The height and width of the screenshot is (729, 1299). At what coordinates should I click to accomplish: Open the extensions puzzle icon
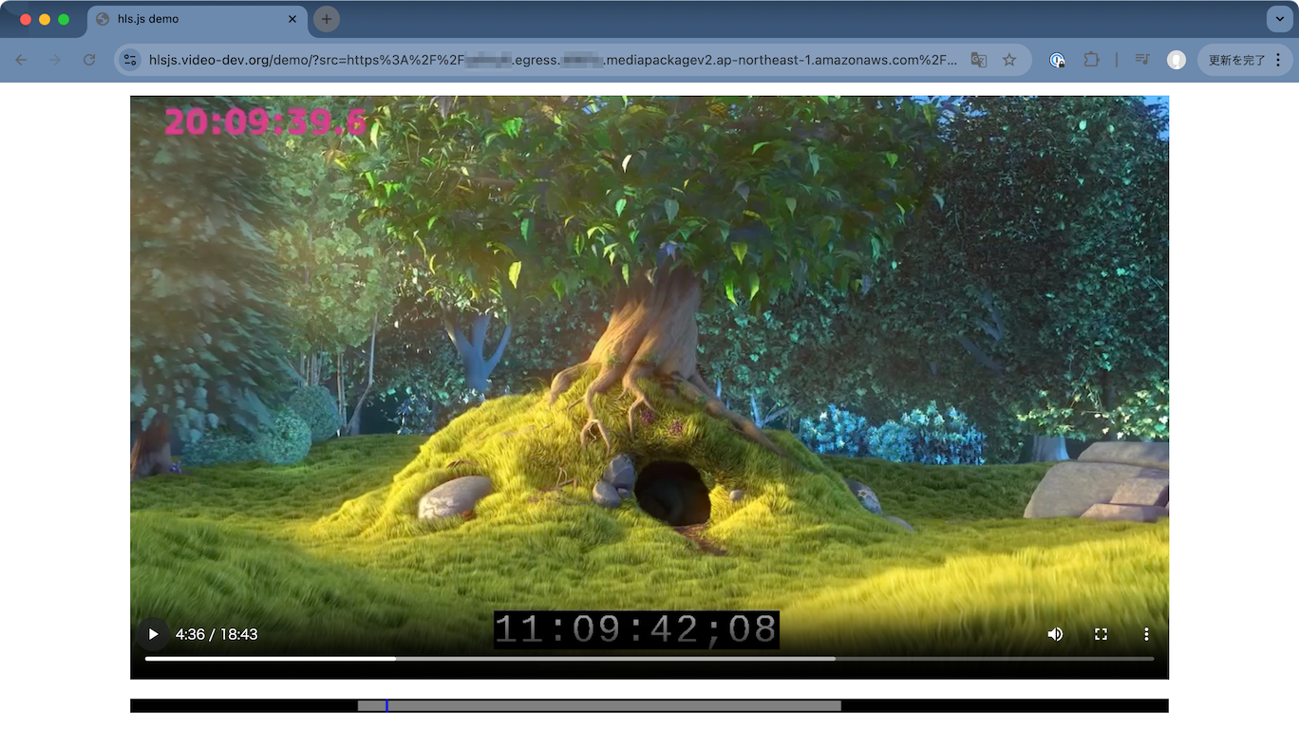click(1091, 60)
